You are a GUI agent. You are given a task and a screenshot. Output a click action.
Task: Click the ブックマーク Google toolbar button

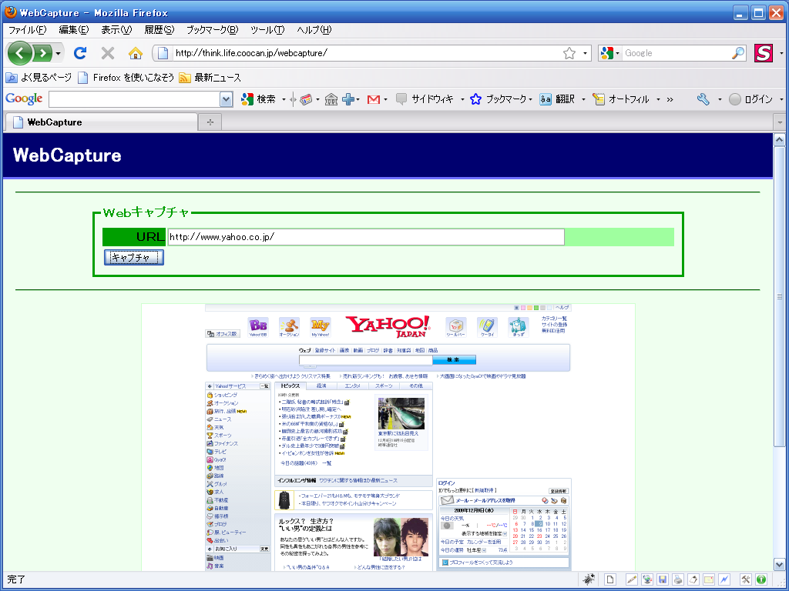499,99
